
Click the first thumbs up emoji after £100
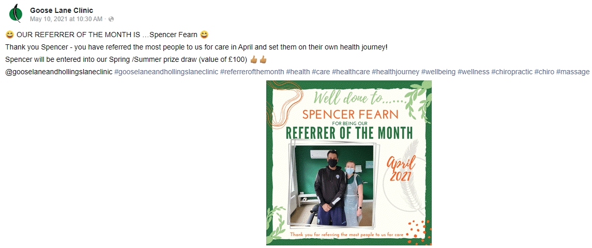tap(254, 59)
